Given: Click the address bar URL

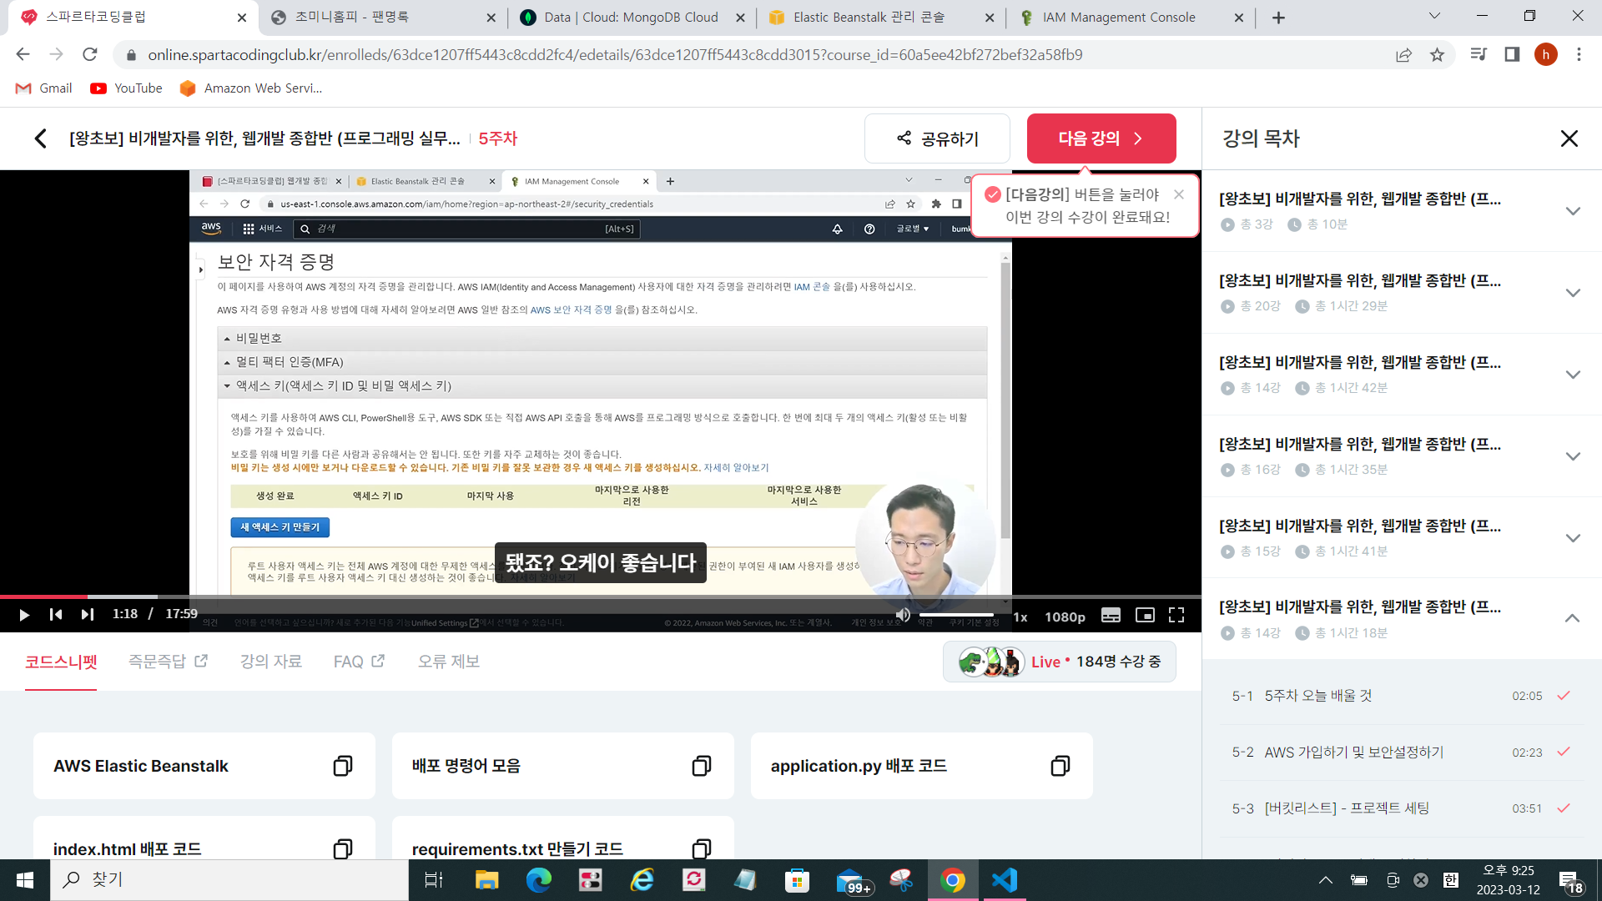Looking at the screenshot, I should [615, 55].
